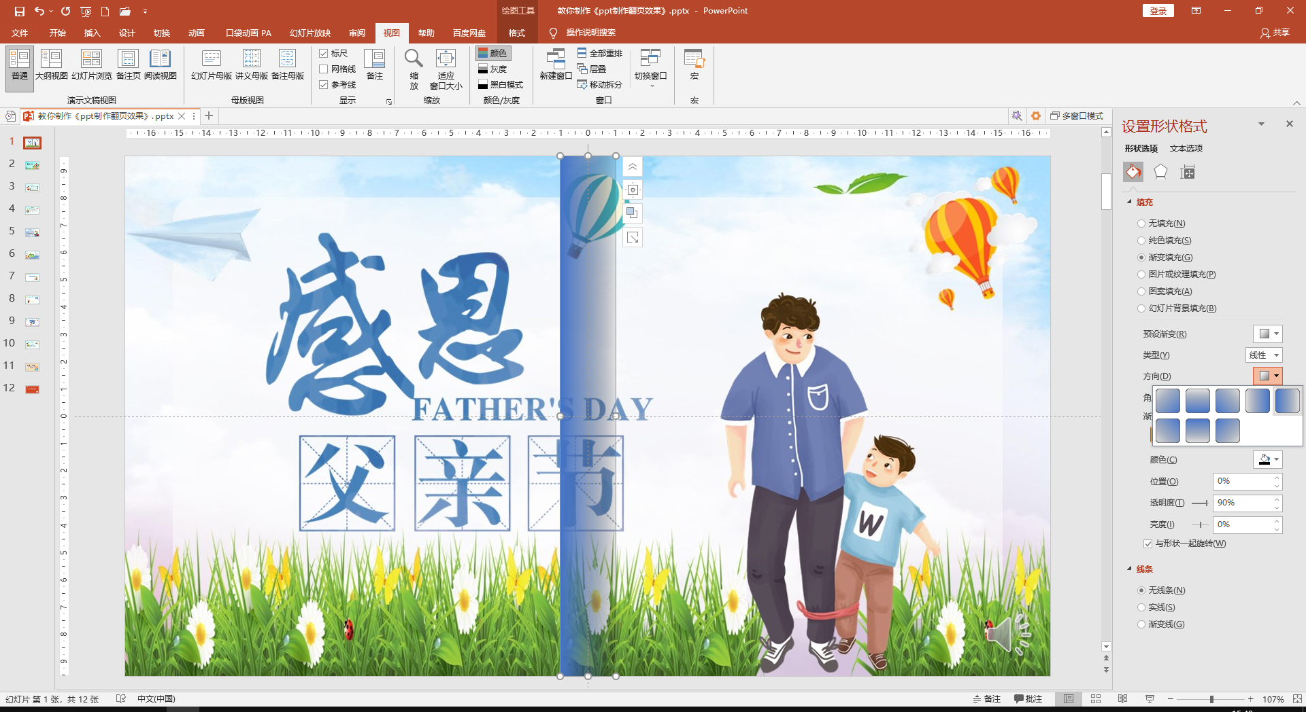Select Pattern fill (图案填充) radio button
The width and height of the screenshot is (1306, 712).
point(1141,291)
